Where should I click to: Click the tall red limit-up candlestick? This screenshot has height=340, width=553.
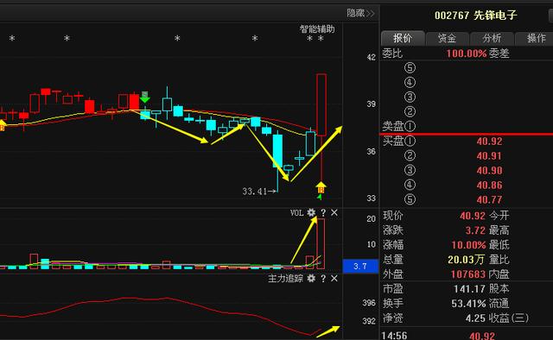pos(321,104)
